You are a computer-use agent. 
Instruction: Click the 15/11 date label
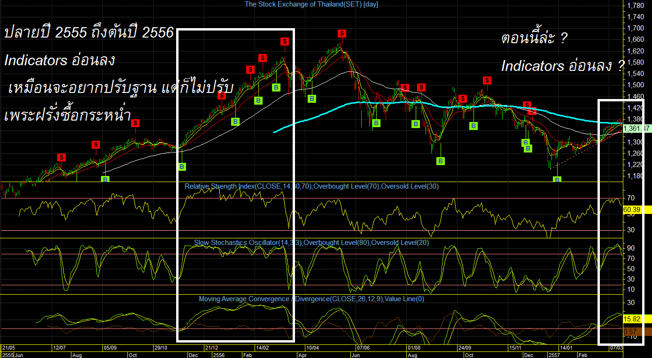tap(515, 348)
